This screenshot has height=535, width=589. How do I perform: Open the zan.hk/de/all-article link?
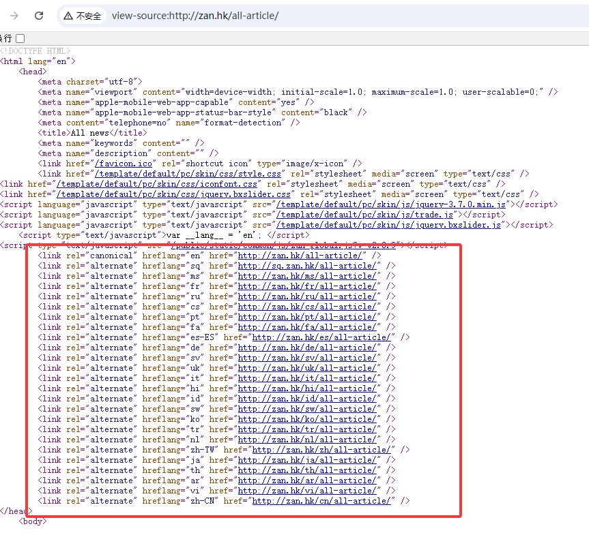307,348
